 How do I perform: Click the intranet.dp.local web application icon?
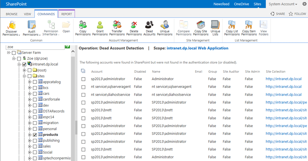(29, 64)
